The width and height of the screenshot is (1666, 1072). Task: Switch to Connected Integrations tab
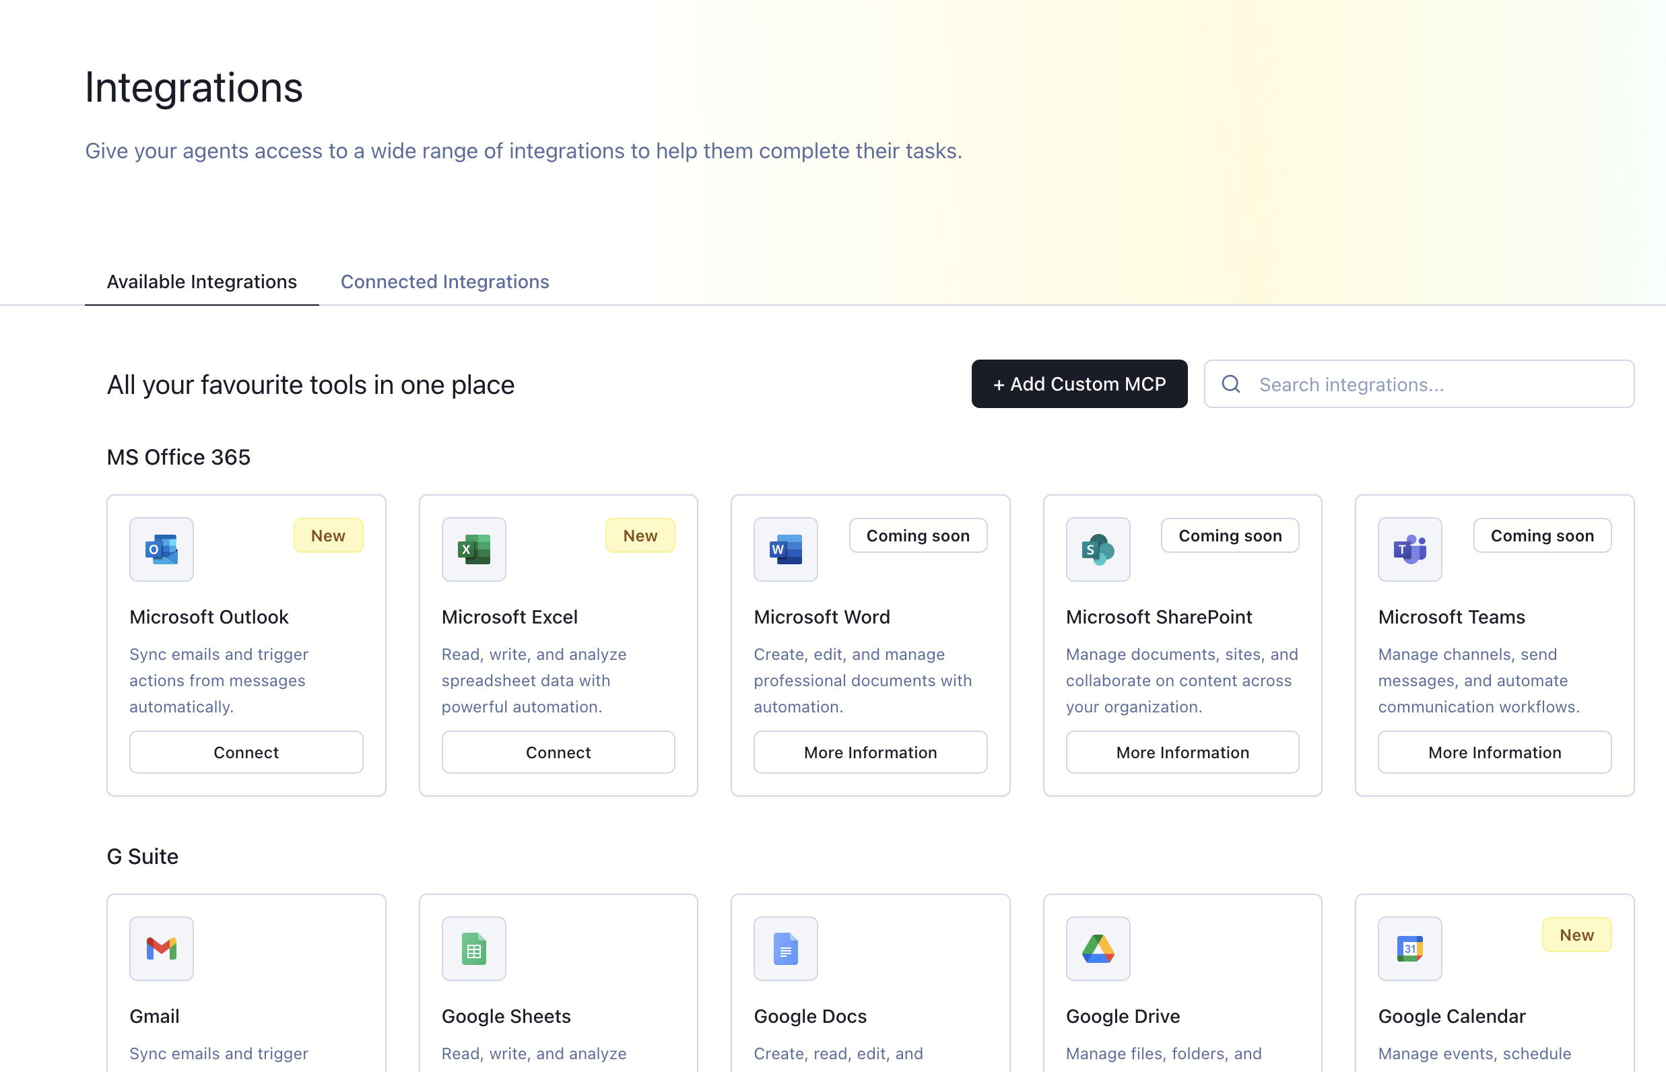point(445,281)
